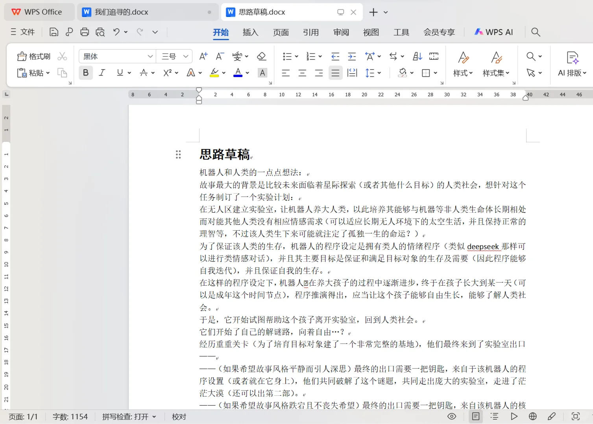593x424 pixels.
Task: Open the Find search icon on the ribbon
Action: [530, 56]
